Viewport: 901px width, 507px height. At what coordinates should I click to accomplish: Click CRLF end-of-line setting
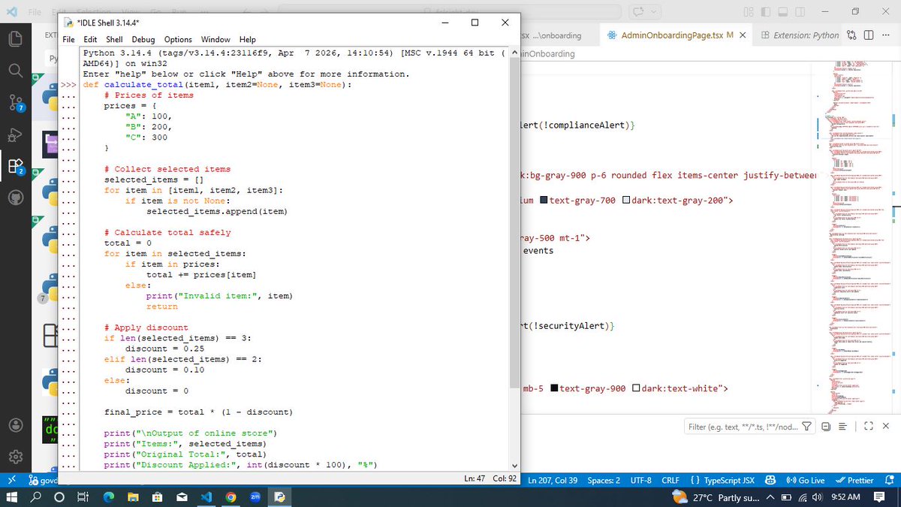point(670,480)
